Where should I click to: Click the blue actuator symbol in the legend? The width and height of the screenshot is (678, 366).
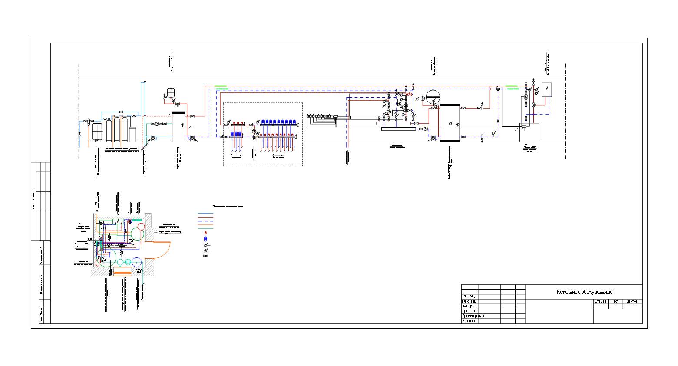click(206, 239)
